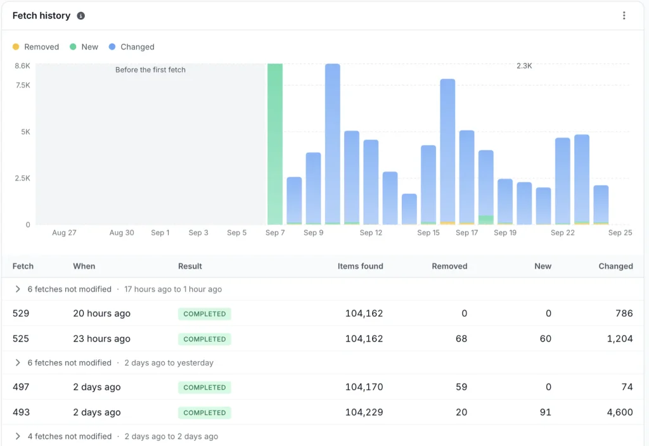
Task: Toggle the Removed legend series
Action: [x=35, y=47]
